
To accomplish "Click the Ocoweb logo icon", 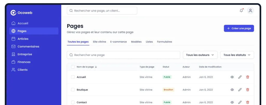I will pyautogui.click(x=13, y=13).
